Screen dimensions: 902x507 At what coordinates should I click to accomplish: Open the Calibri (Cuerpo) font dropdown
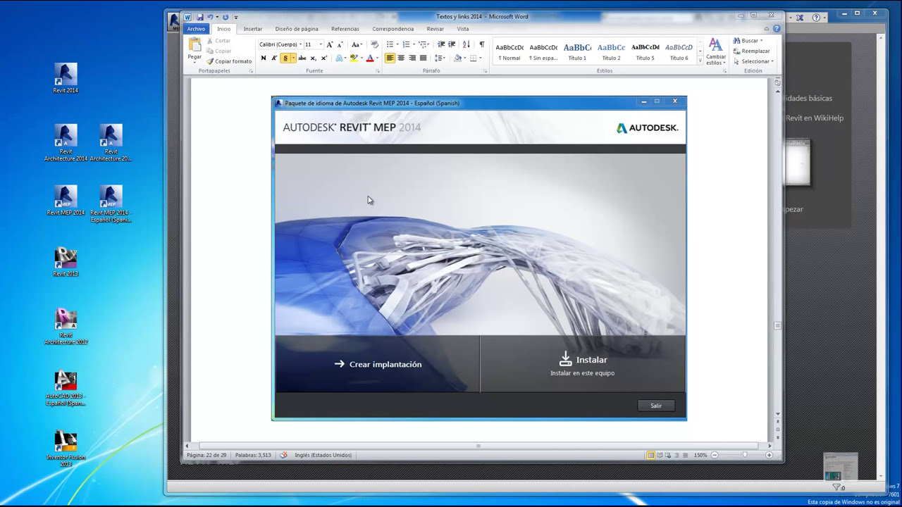click(x=300, y=44)
